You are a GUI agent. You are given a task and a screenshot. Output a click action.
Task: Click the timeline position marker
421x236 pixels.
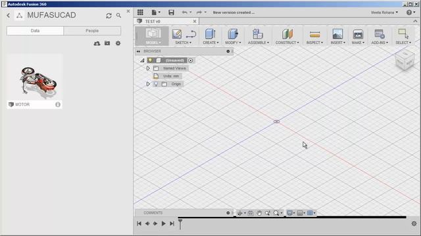point(180,224)
